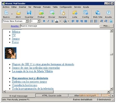Image resolution: width=116 pixels, height=103 pixels.
Task: Click the TV link
Action: tap(14, 35)
